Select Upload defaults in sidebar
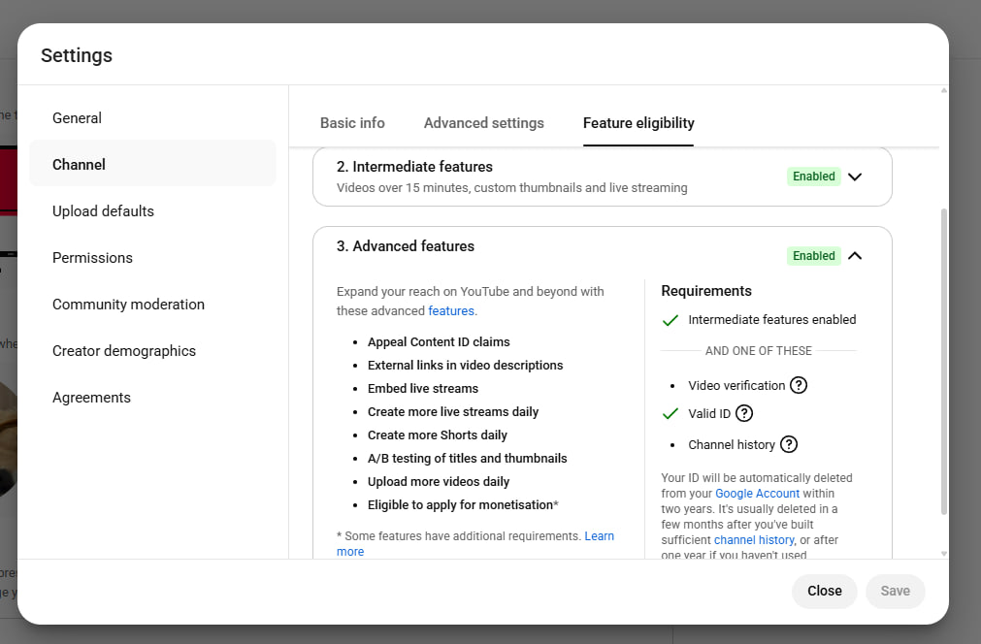Viewport: 981px width, 644px height. point(103,211)
